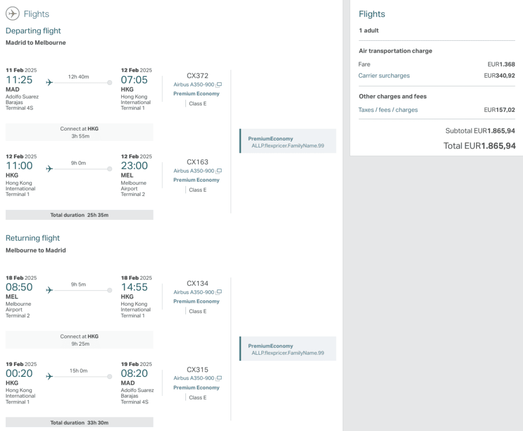
Task: Click the Airbus A350-900 link under CX163
Action: [194, 171]
